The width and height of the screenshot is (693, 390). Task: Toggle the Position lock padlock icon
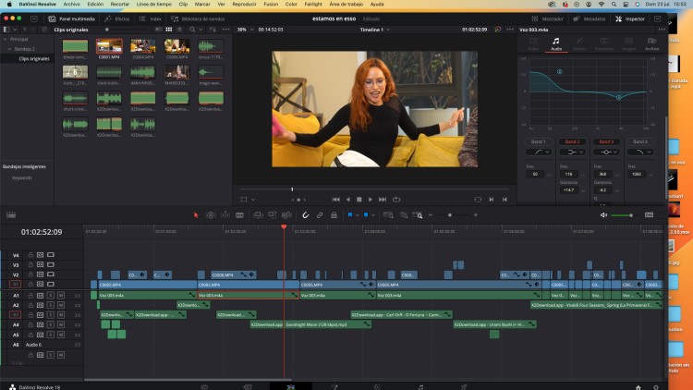334,215
